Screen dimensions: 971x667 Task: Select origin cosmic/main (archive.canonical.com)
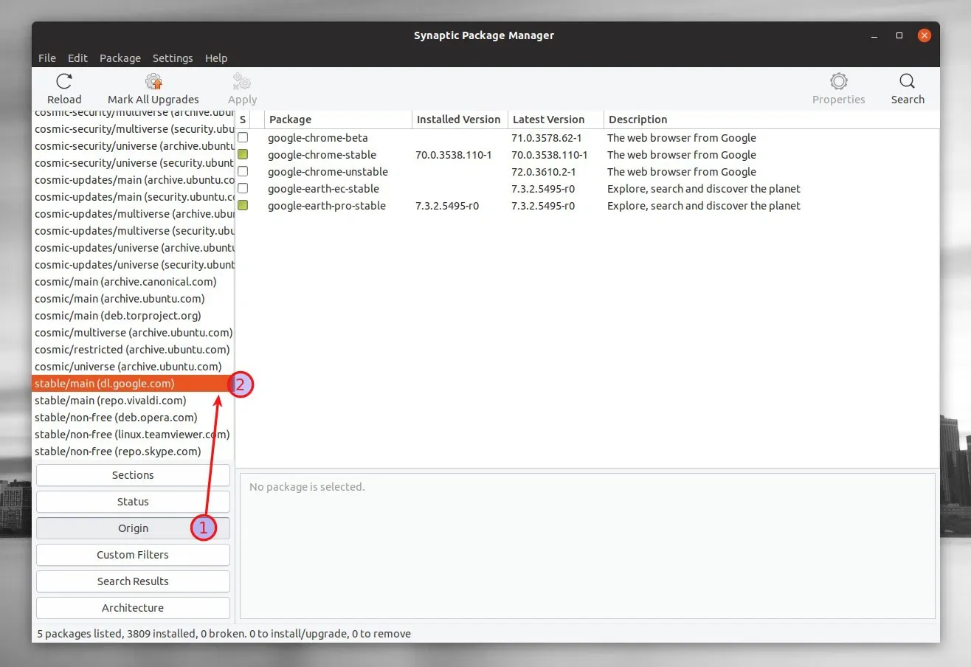(x=133, y=282)
